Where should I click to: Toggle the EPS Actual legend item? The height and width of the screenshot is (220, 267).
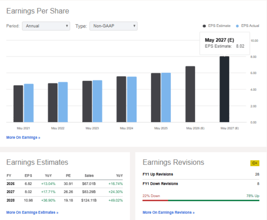click(x=248, y=26)
